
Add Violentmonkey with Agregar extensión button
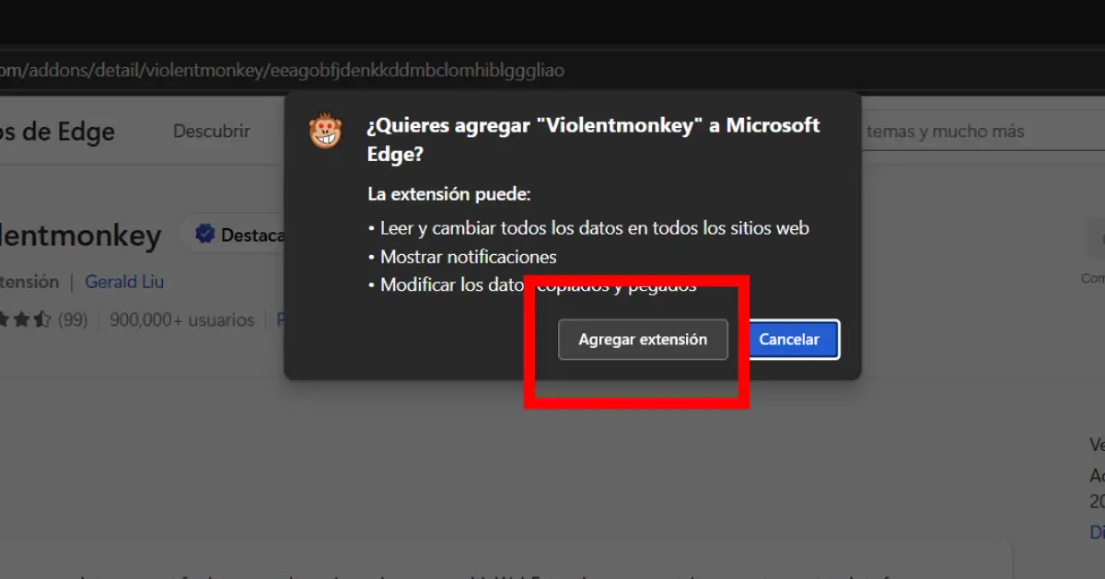(x=643, y=340)
